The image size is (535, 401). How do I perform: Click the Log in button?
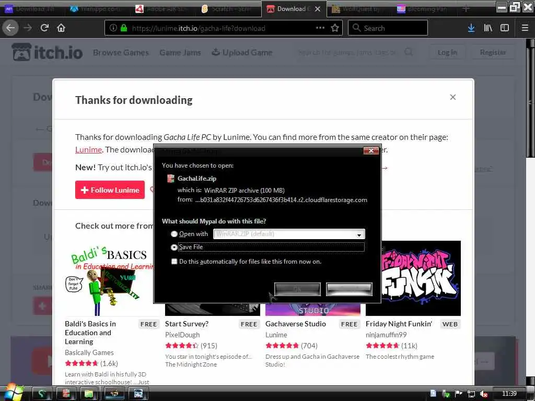(x=447, y=52)
